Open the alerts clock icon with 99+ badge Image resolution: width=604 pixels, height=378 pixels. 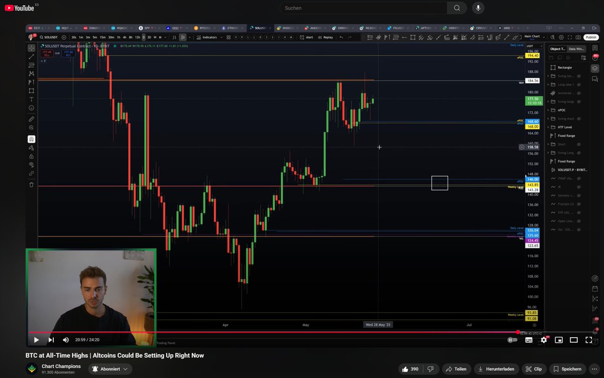click(595, 57)
